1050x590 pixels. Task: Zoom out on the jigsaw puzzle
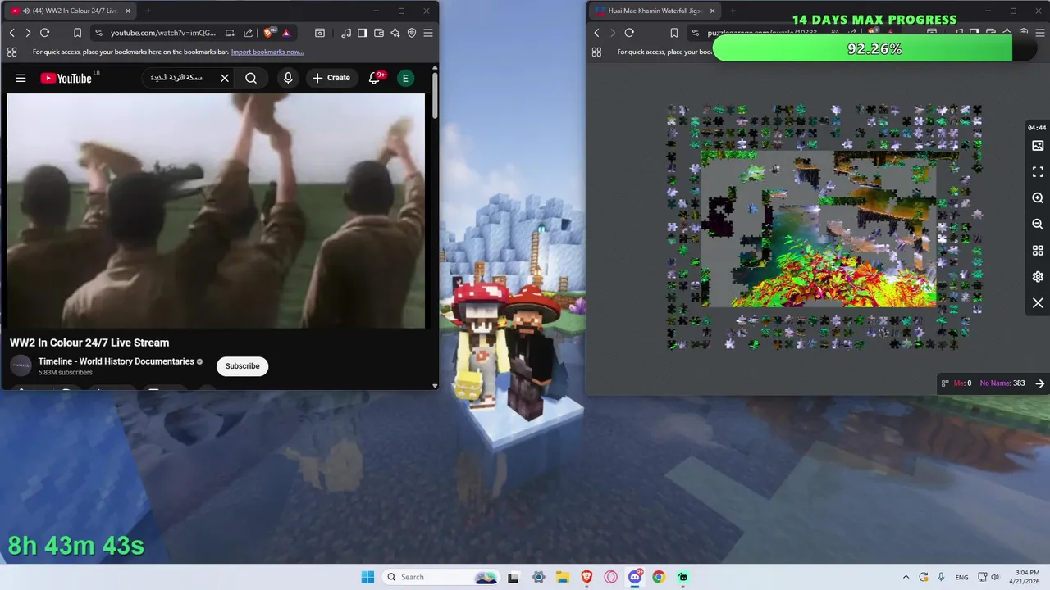pyautogui.click(x=1038, y=225)
